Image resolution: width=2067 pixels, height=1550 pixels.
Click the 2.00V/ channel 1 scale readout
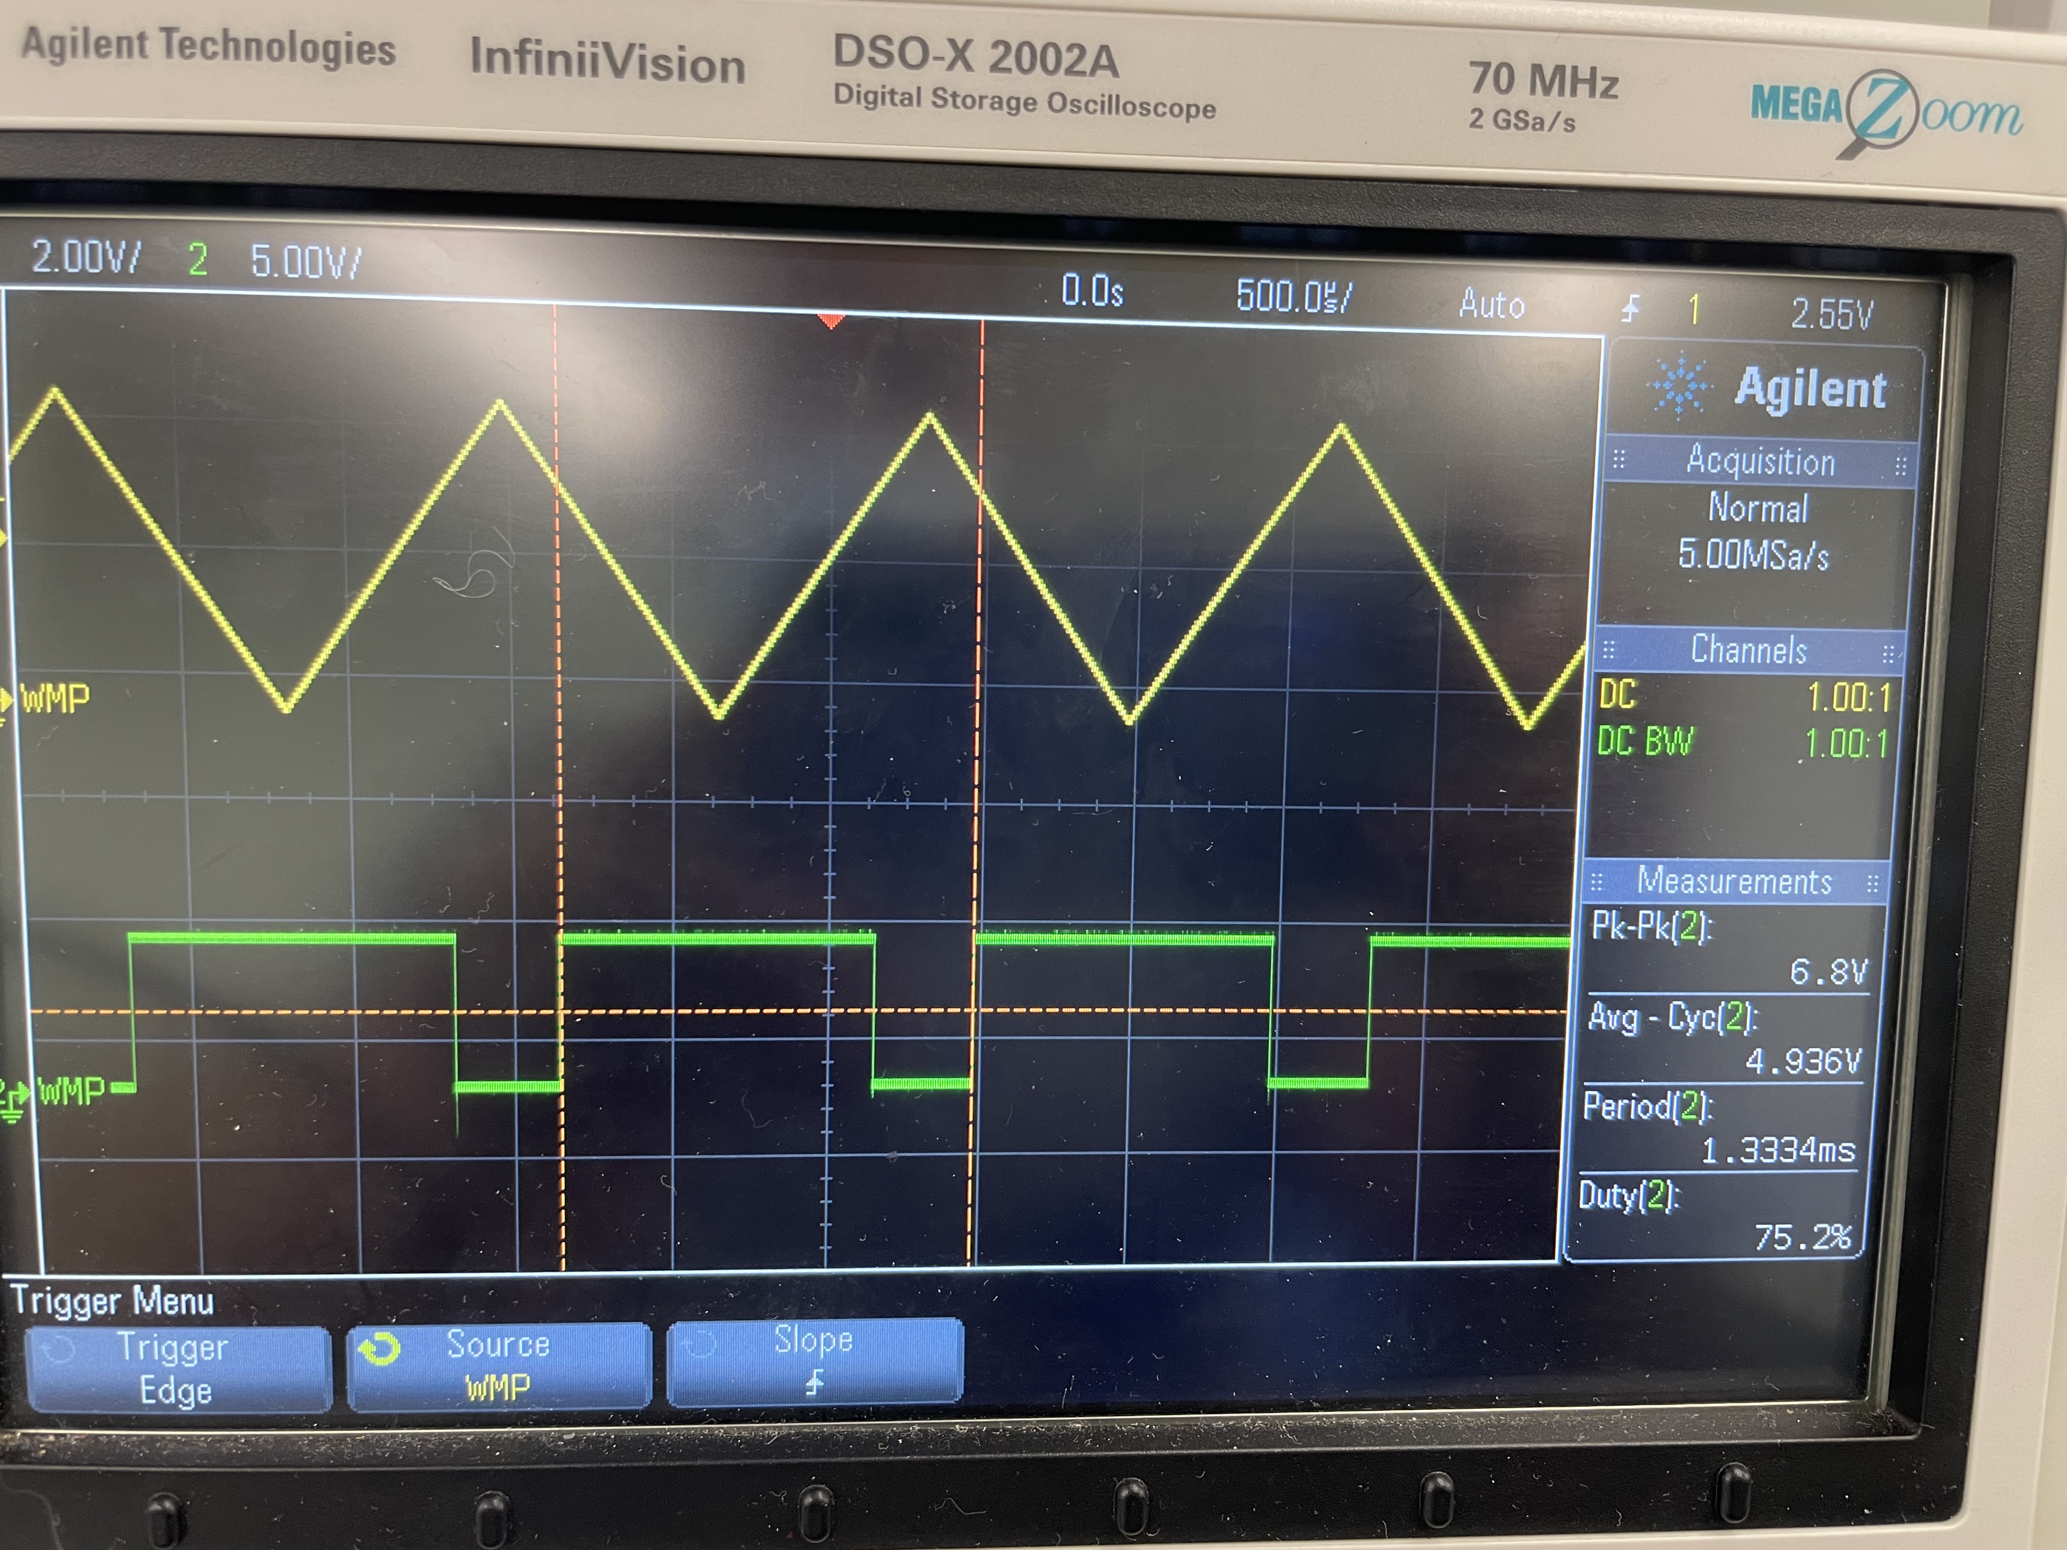86,256
